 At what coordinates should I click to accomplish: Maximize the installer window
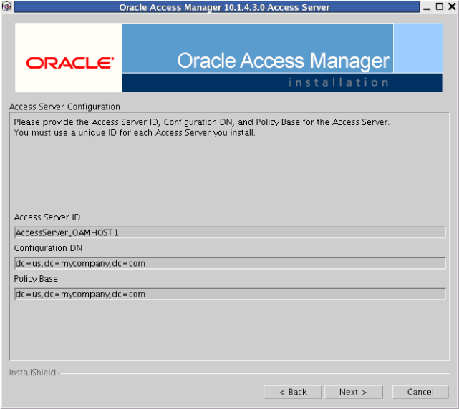point(440,6)
